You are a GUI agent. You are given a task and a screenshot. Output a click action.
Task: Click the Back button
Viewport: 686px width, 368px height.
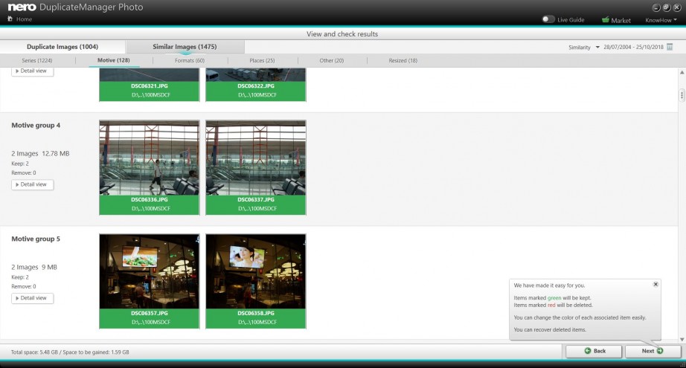point(594,351)
